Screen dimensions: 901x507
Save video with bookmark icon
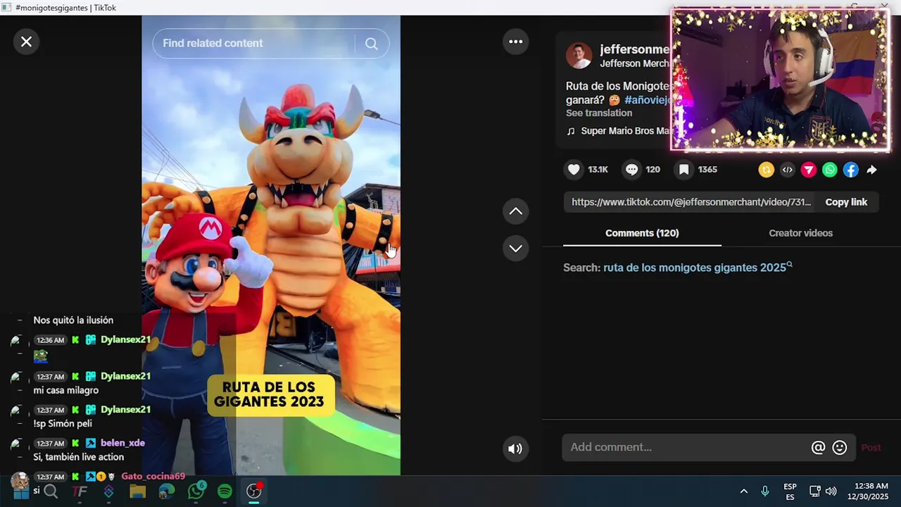(683, 170)
